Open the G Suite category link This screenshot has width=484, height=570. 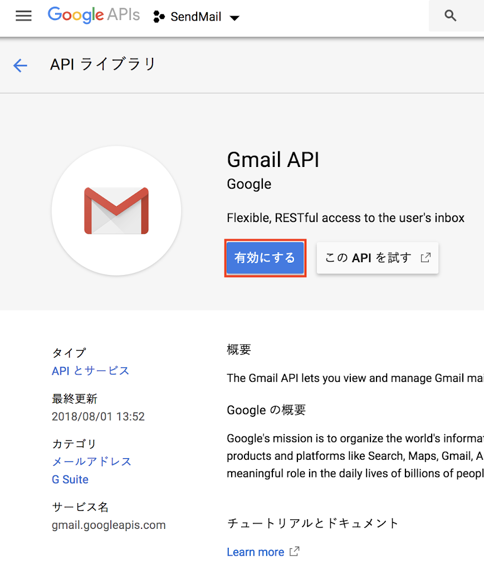coord(70,479)
